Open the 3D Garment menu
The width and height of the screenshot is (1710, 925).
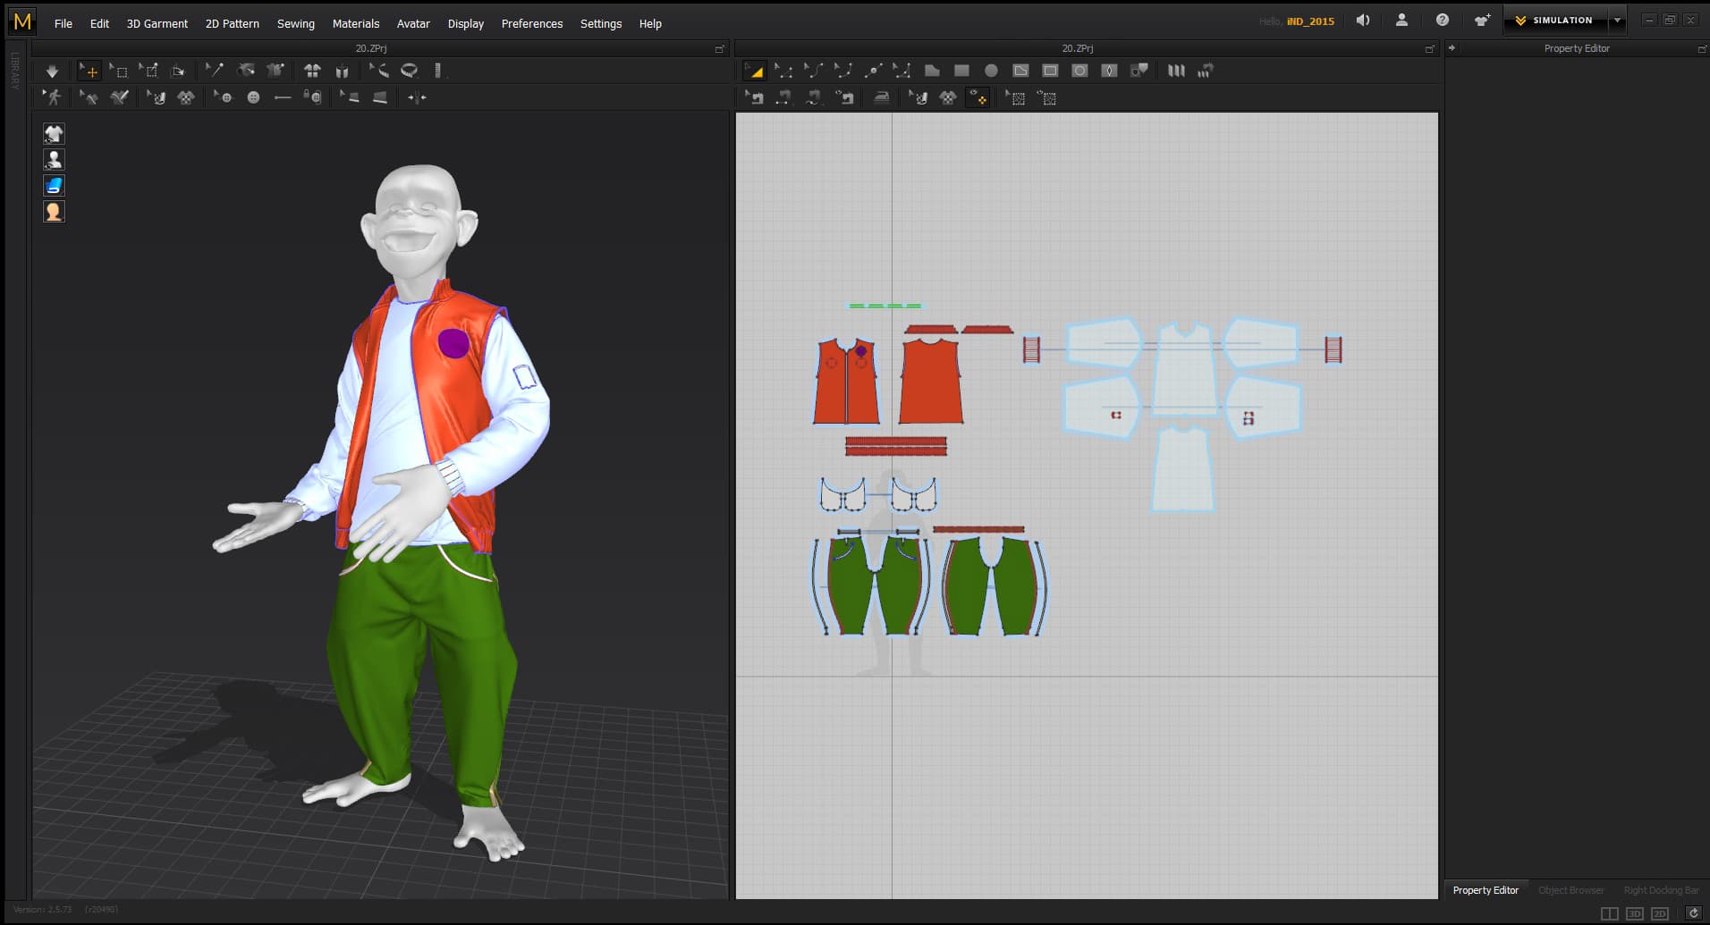tap(157, 24)
